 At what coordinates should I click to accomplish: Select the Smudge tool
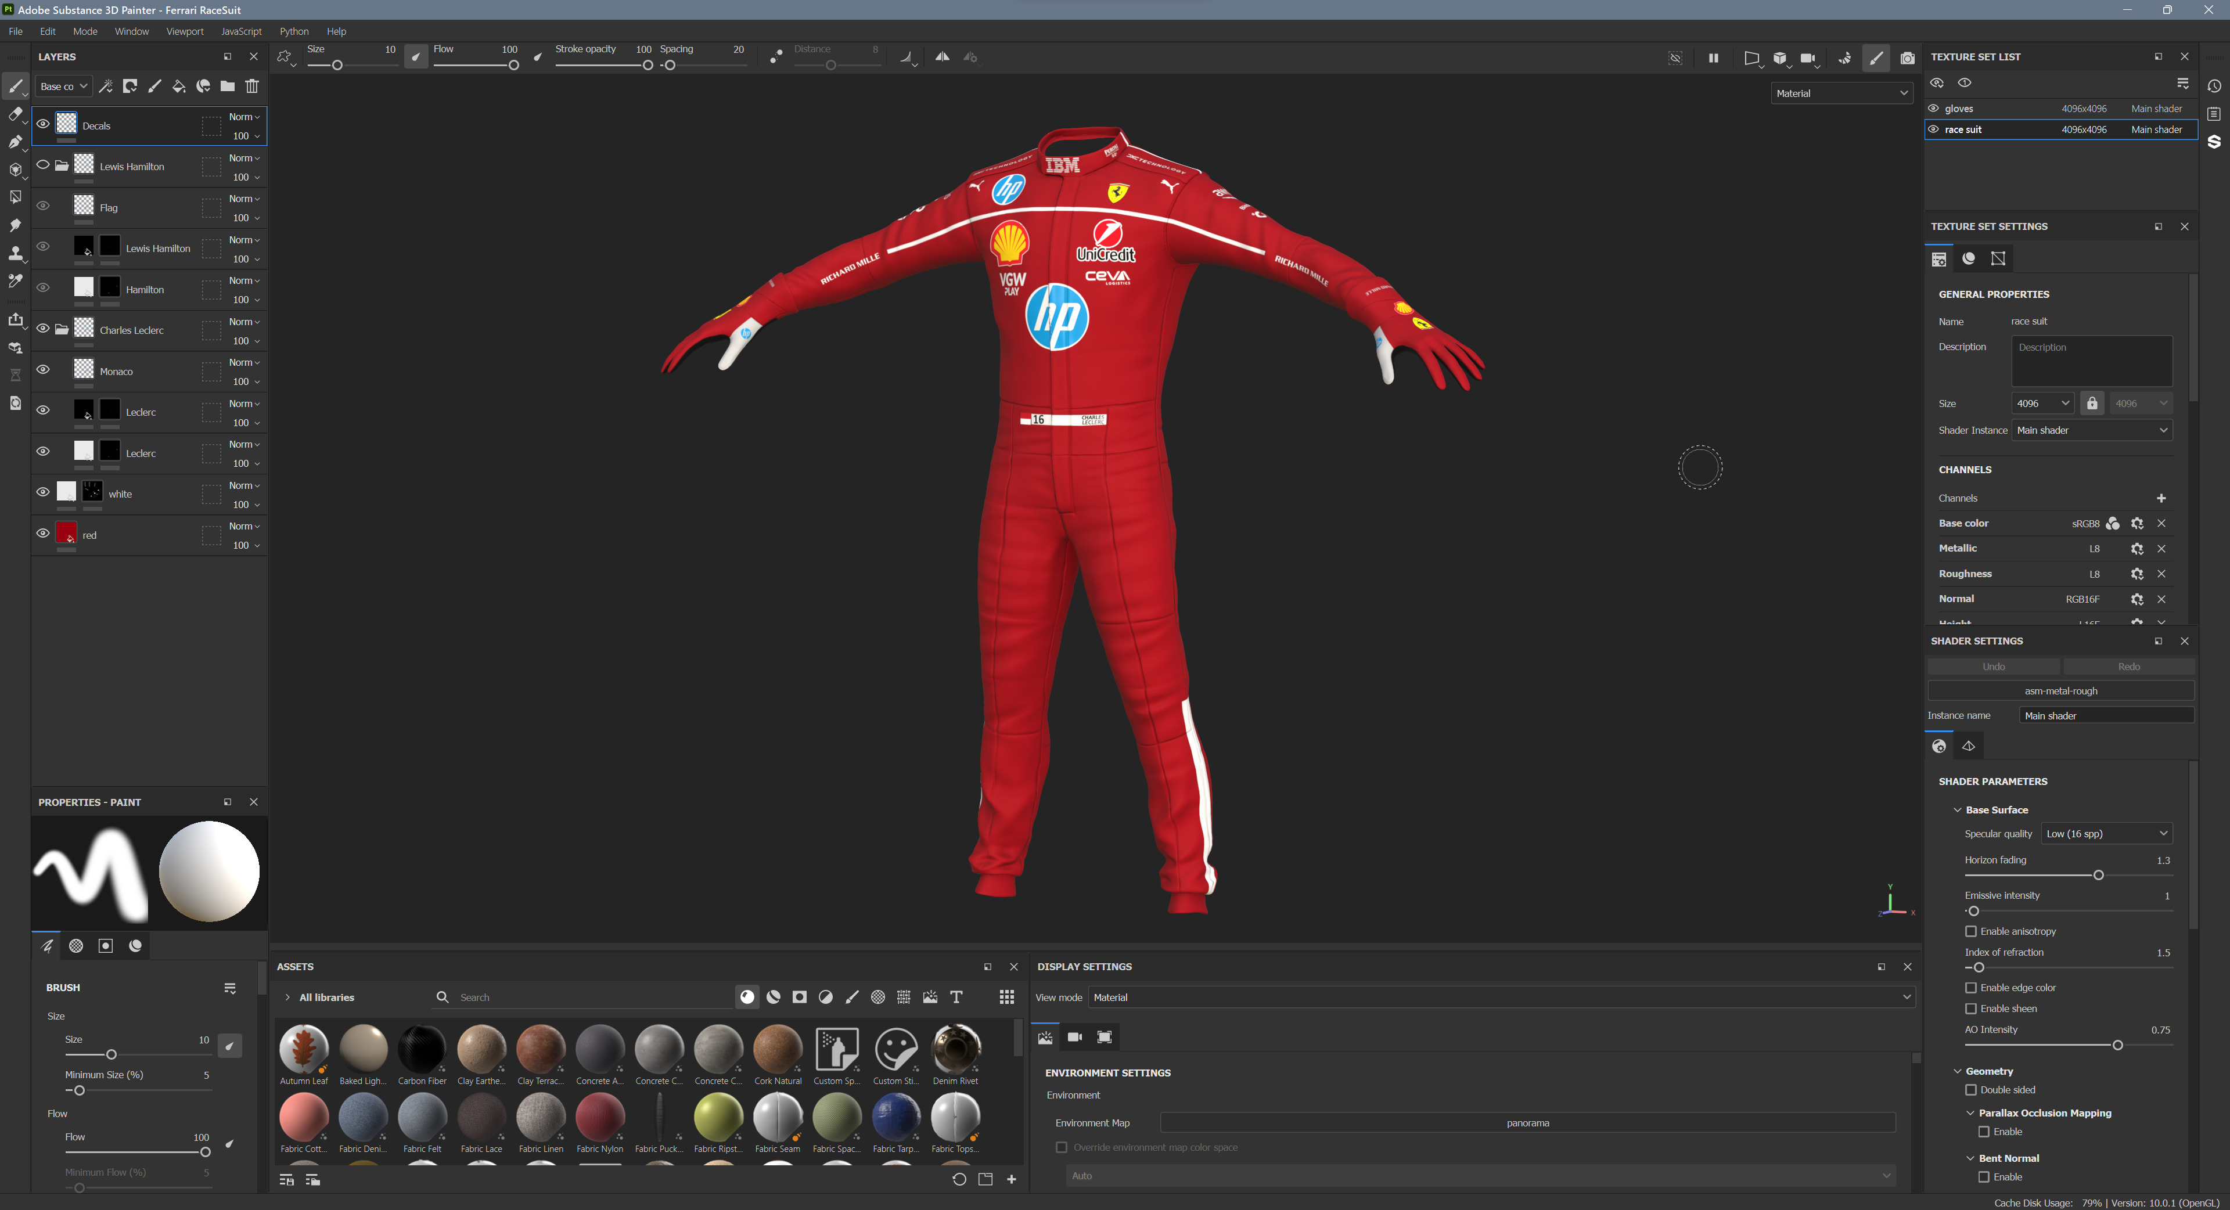coord(16,225)
